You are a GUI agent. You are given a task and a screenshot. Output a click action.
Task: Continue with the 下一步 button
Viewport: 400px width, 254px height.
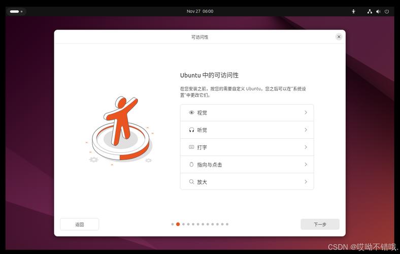click(x=320, y=225)
